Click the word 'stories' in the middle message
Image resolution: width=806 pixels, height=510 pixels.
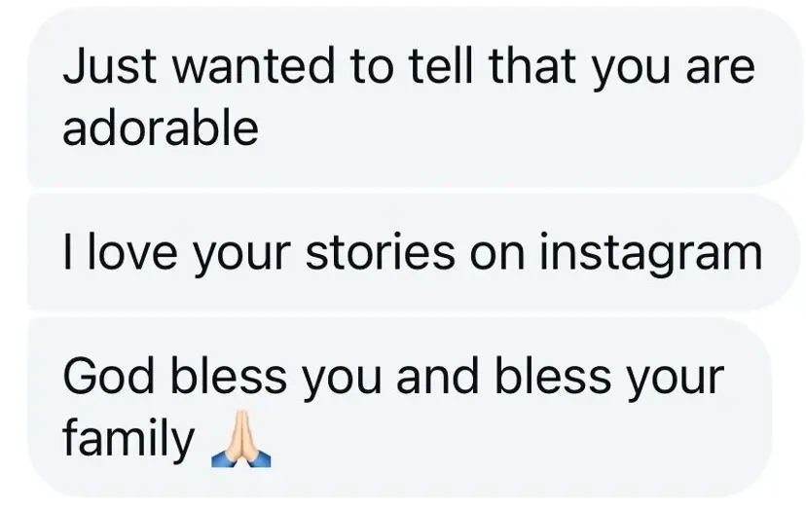coord(380,253)
